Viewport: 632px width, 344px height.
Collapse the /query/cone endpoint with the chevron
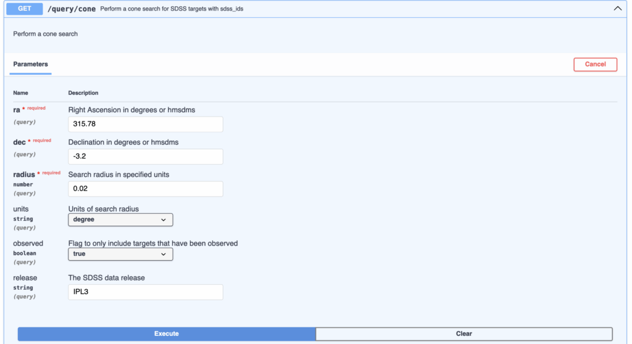click(x=617, y=9)
